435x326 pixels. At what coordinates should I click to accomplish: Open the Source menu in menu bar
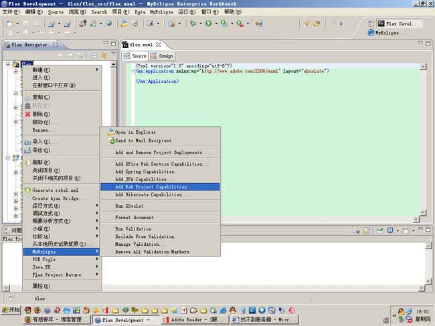(x=56, y=12)
